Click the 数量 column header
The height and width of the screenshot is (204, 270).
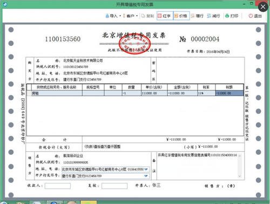[132, 87]
